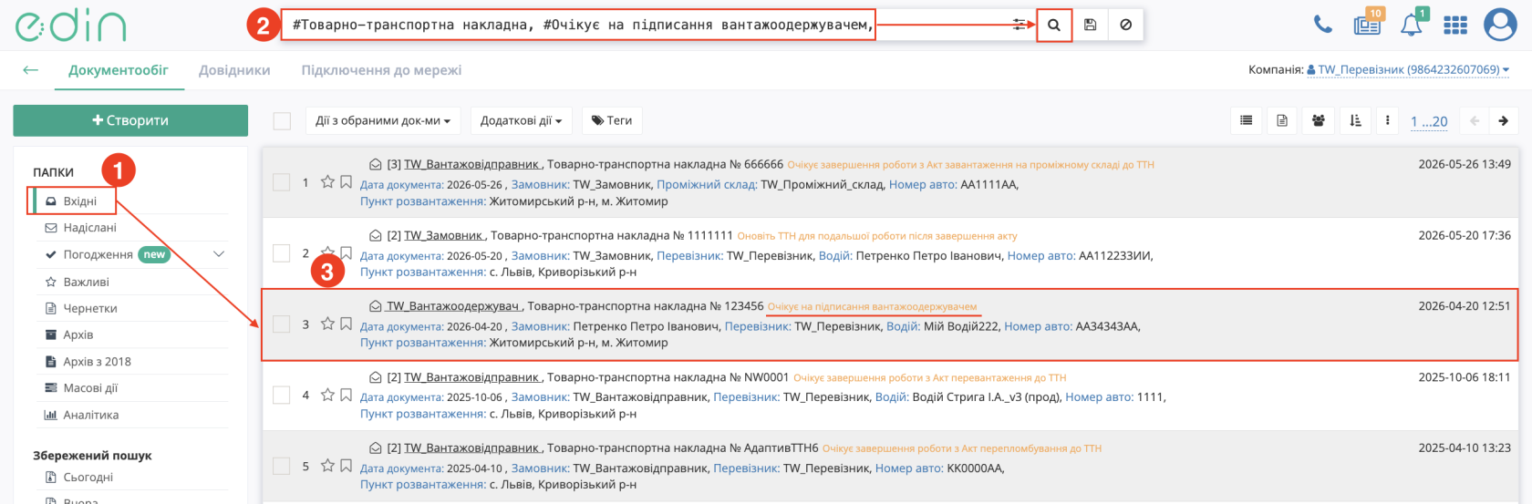Switch to document view icon
The width and height of the screenshot is (1532, 504).
click(1282, 120)
